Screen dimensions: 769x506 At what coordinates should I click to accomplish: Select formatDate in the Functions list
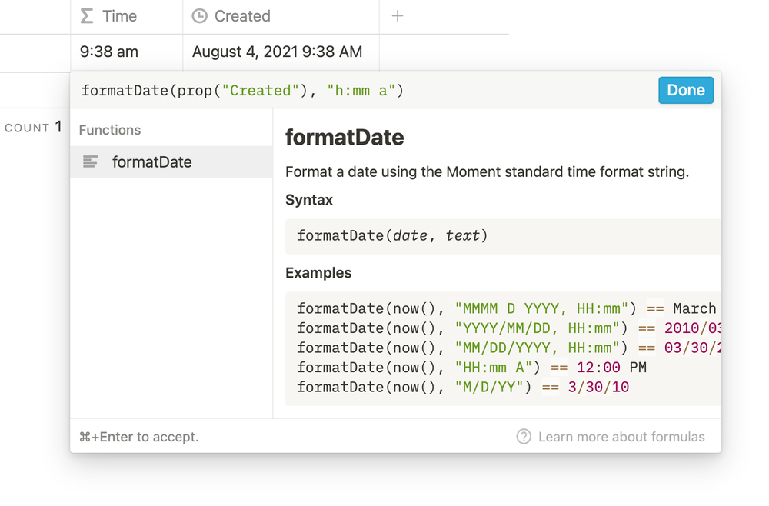(x=151, y=162)
